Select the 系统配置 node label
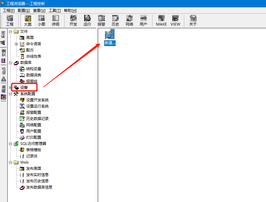Image resolution: width=266 pixels, height=202 pixels. tap(28, 94)
